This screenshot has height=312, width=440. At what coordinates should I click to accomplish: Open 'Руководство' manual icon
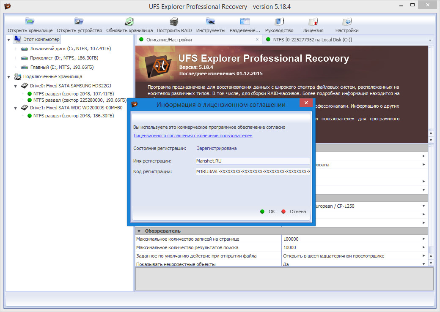(x=279, y=21)
